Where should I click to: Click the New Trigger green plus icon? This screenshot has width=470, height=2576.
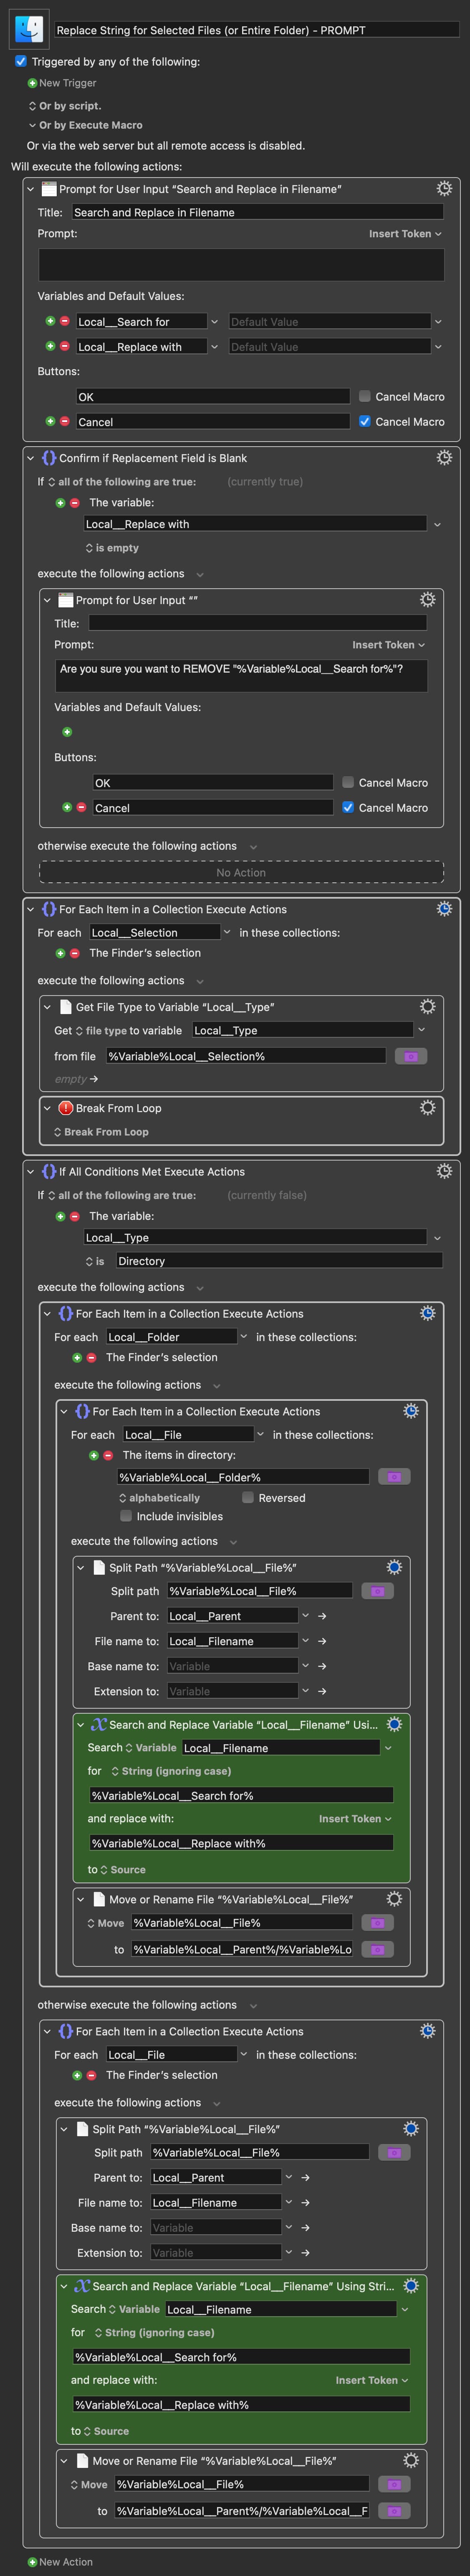(x=32, y=83)
